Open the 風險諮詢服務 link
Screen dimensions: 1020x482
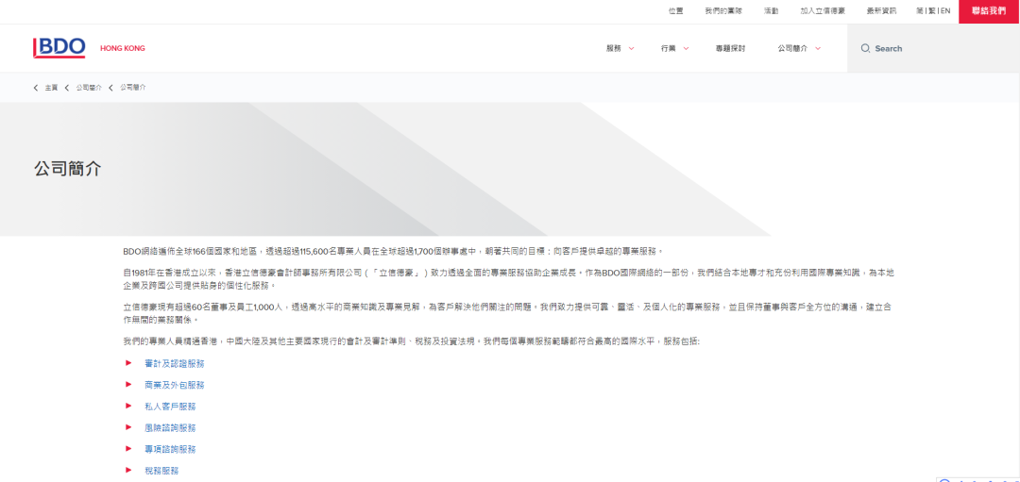(x=170, y=428)
